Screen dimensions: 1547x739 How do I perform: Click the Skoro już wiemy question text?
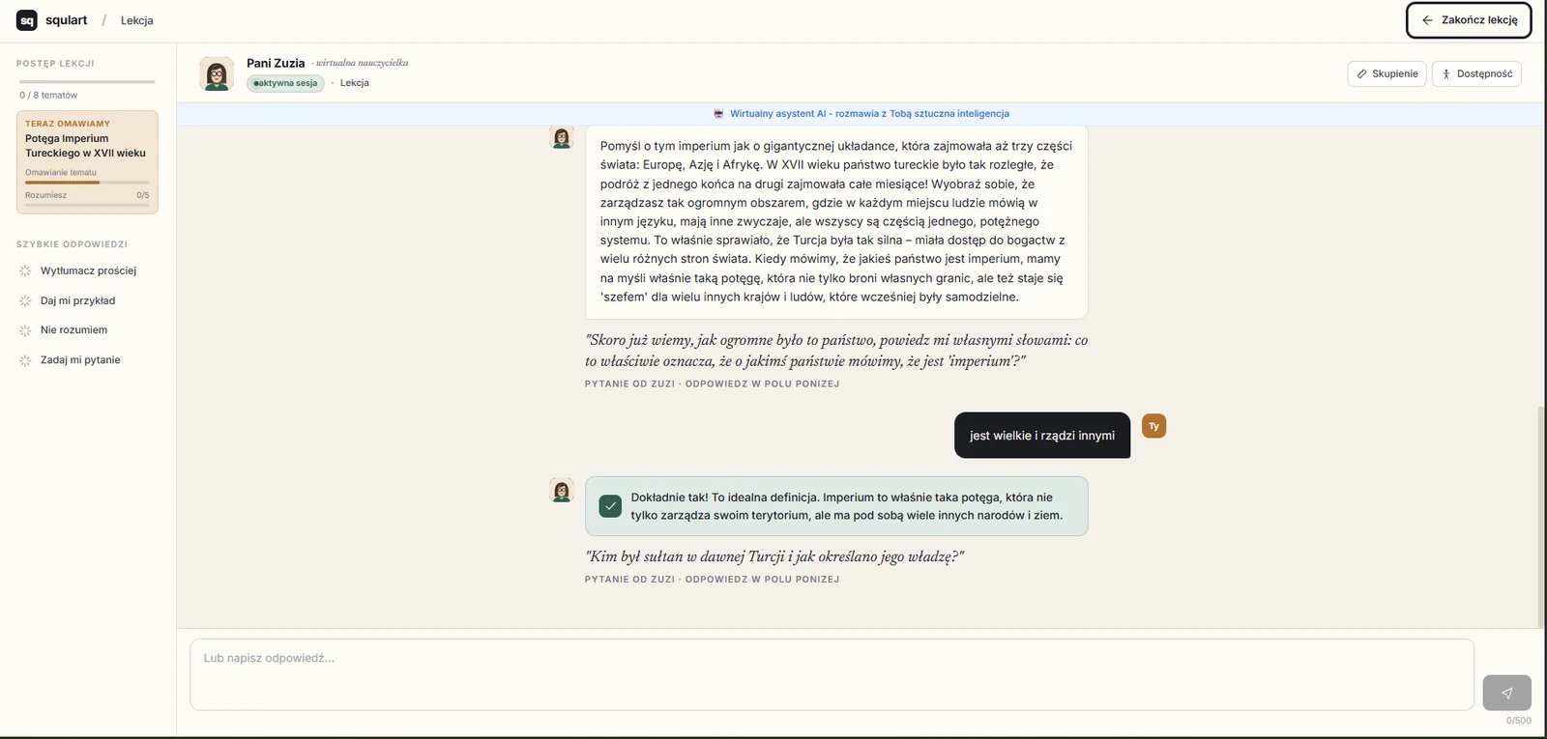click(836, 351)
